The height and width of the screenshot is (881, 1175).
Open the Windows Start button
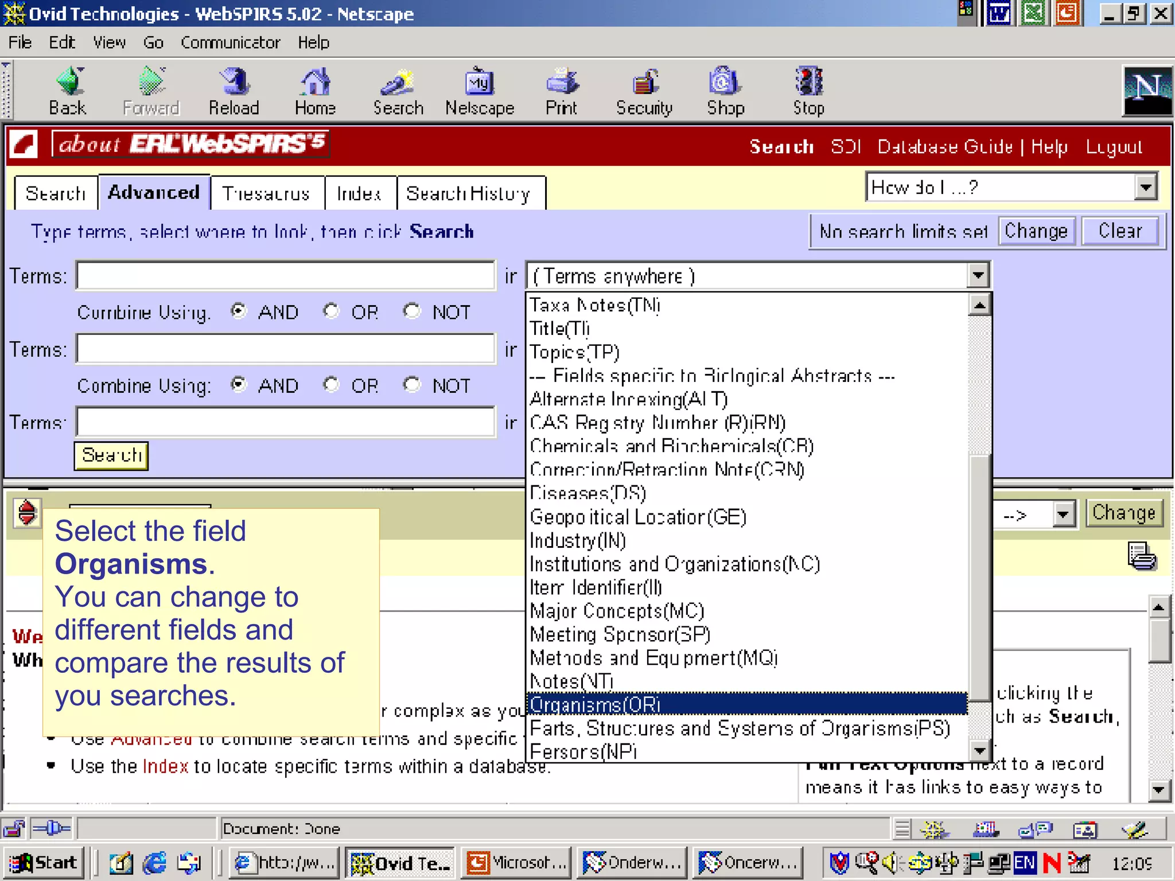click(x=45, y=863)
